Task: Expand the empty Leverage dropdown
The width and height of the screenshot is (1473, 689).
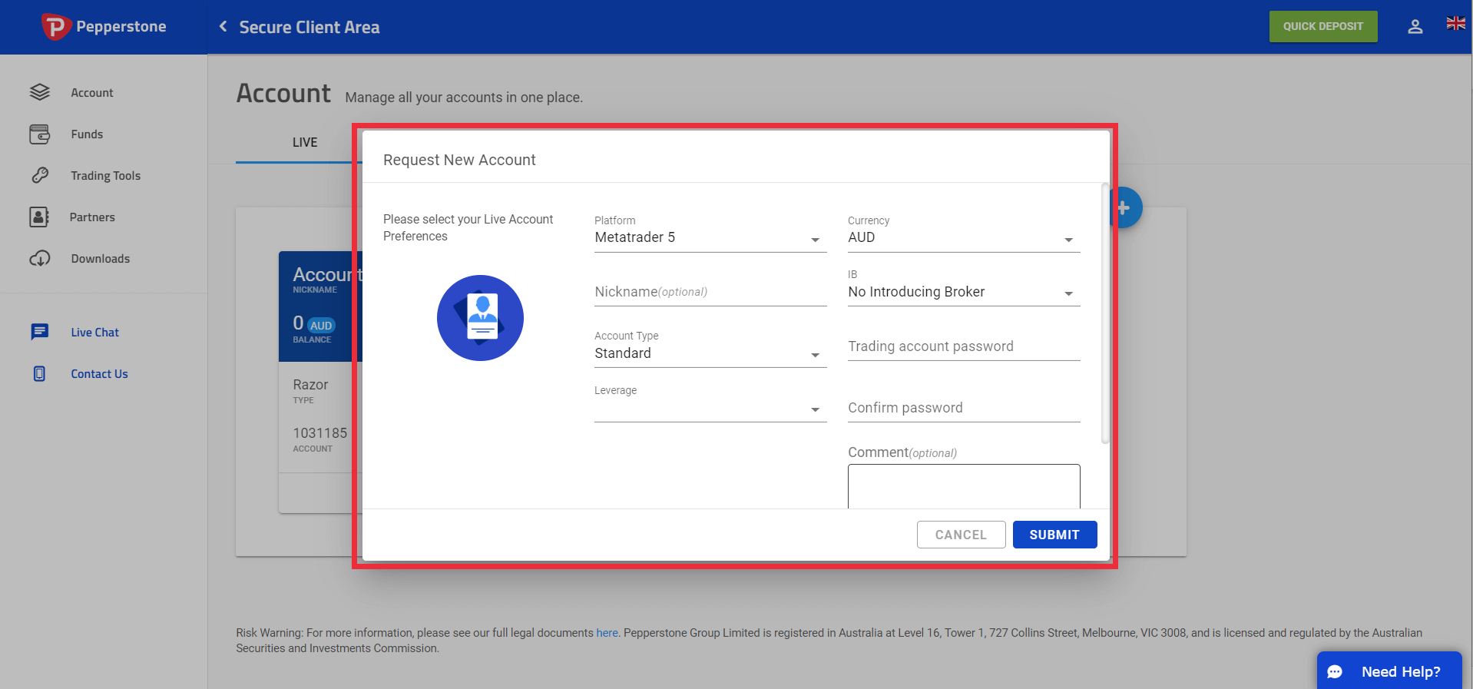Action: [710, 408]
